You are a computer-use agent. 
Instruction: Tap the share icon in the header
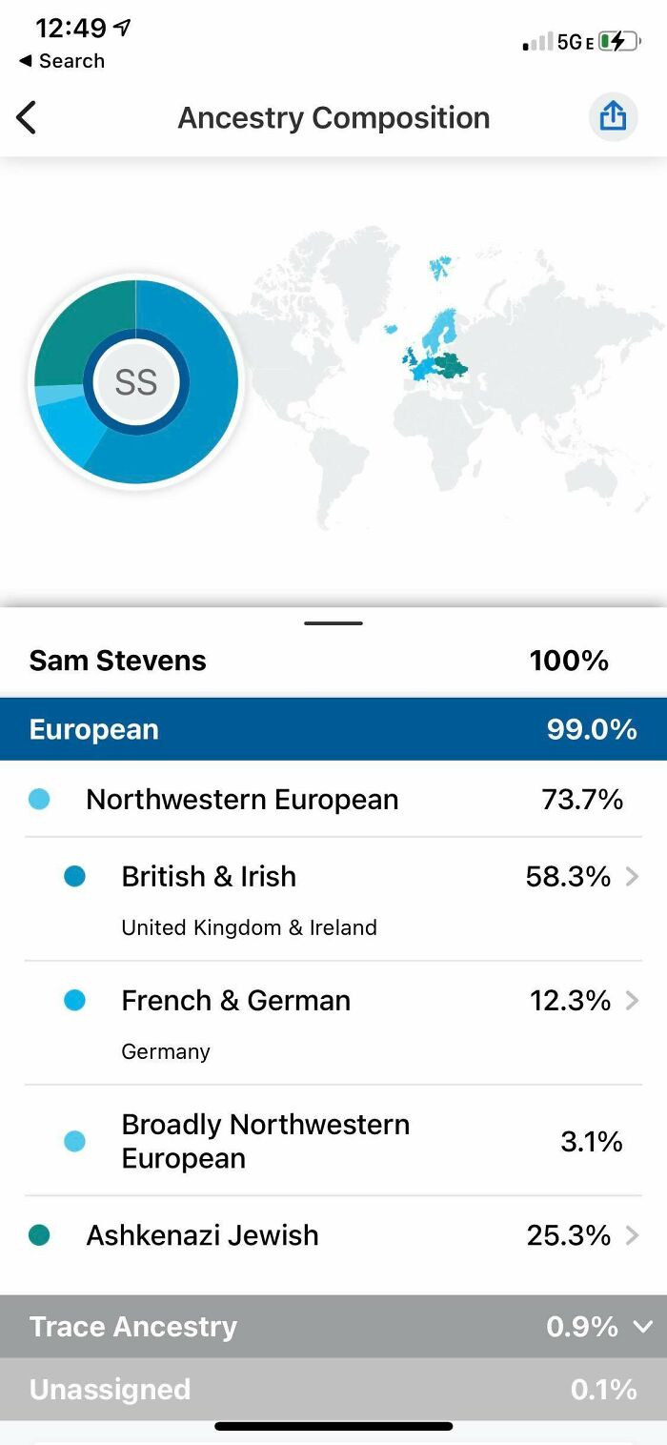613,116
